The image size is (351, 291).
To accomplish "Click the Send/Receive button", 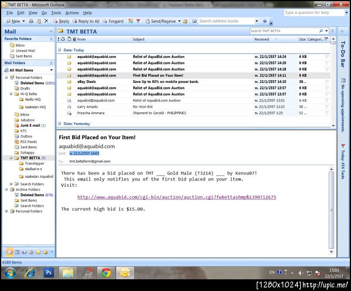I will pyautogui.click(x=160, y=21).
